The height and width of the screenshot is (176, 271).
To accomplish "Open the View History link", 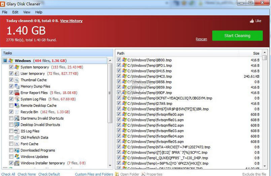I will coord(71,21).
